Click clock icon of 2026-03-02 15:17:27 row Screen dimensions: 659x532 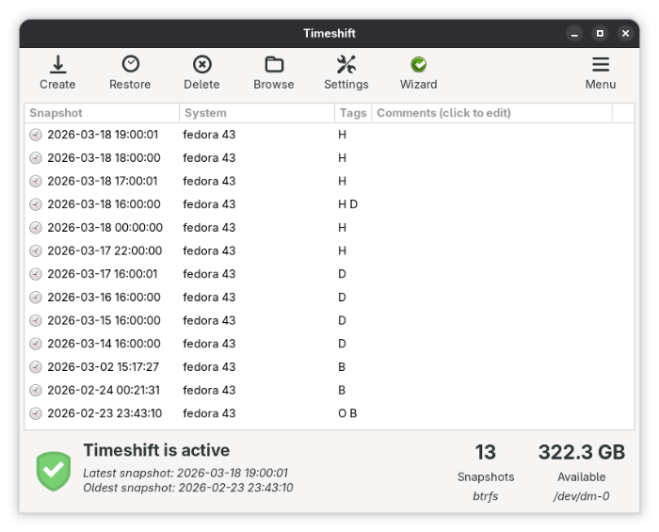[x=36, y=367]
